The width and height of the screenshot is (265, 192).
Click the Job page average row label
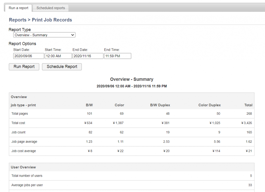24,142
